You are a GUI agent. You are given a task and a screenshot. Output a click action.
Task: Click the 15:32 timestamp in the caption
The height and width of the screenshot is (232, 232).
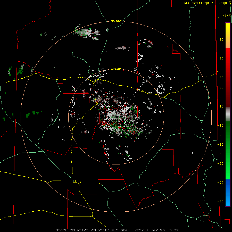coord(173,230)
